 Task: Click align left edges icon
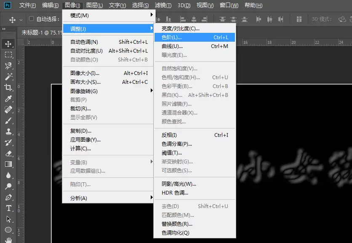183,19
